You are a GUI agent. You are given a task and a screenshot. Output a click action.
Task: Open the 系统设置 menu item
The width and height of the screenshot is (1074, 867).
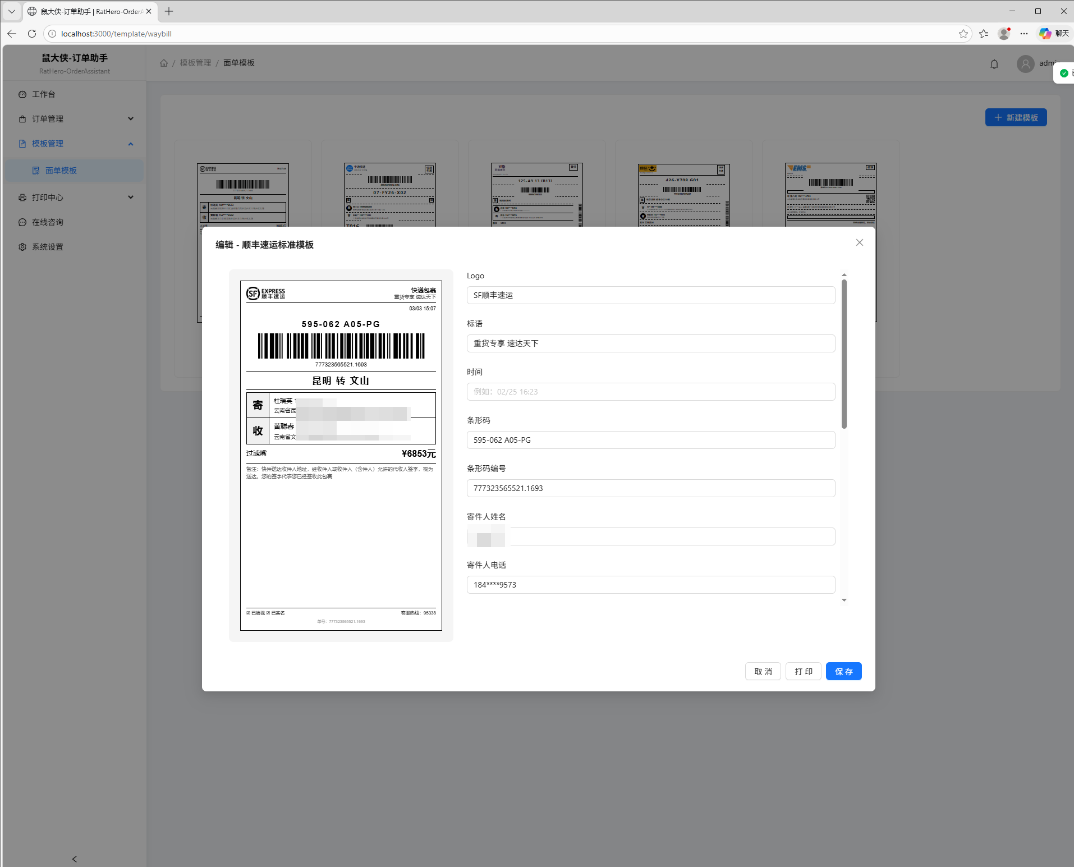48,247
